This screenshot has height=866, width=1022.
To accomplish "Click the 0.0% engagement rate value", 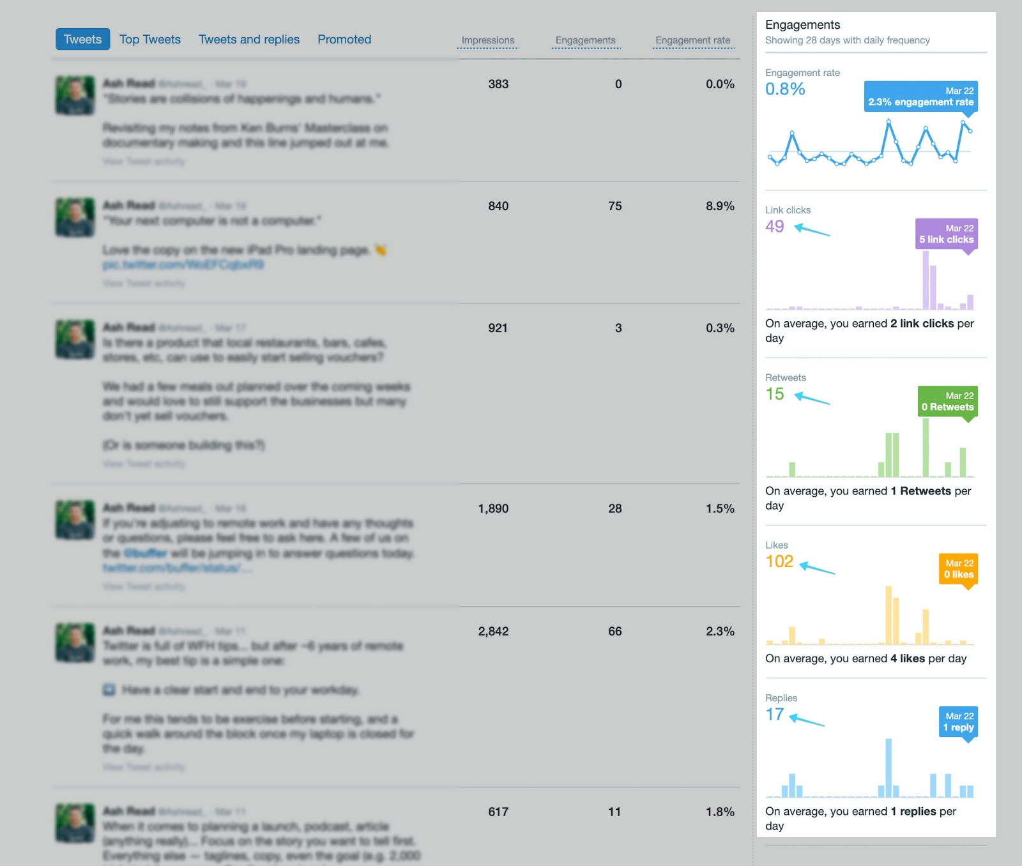I will (x=720, y=84).
